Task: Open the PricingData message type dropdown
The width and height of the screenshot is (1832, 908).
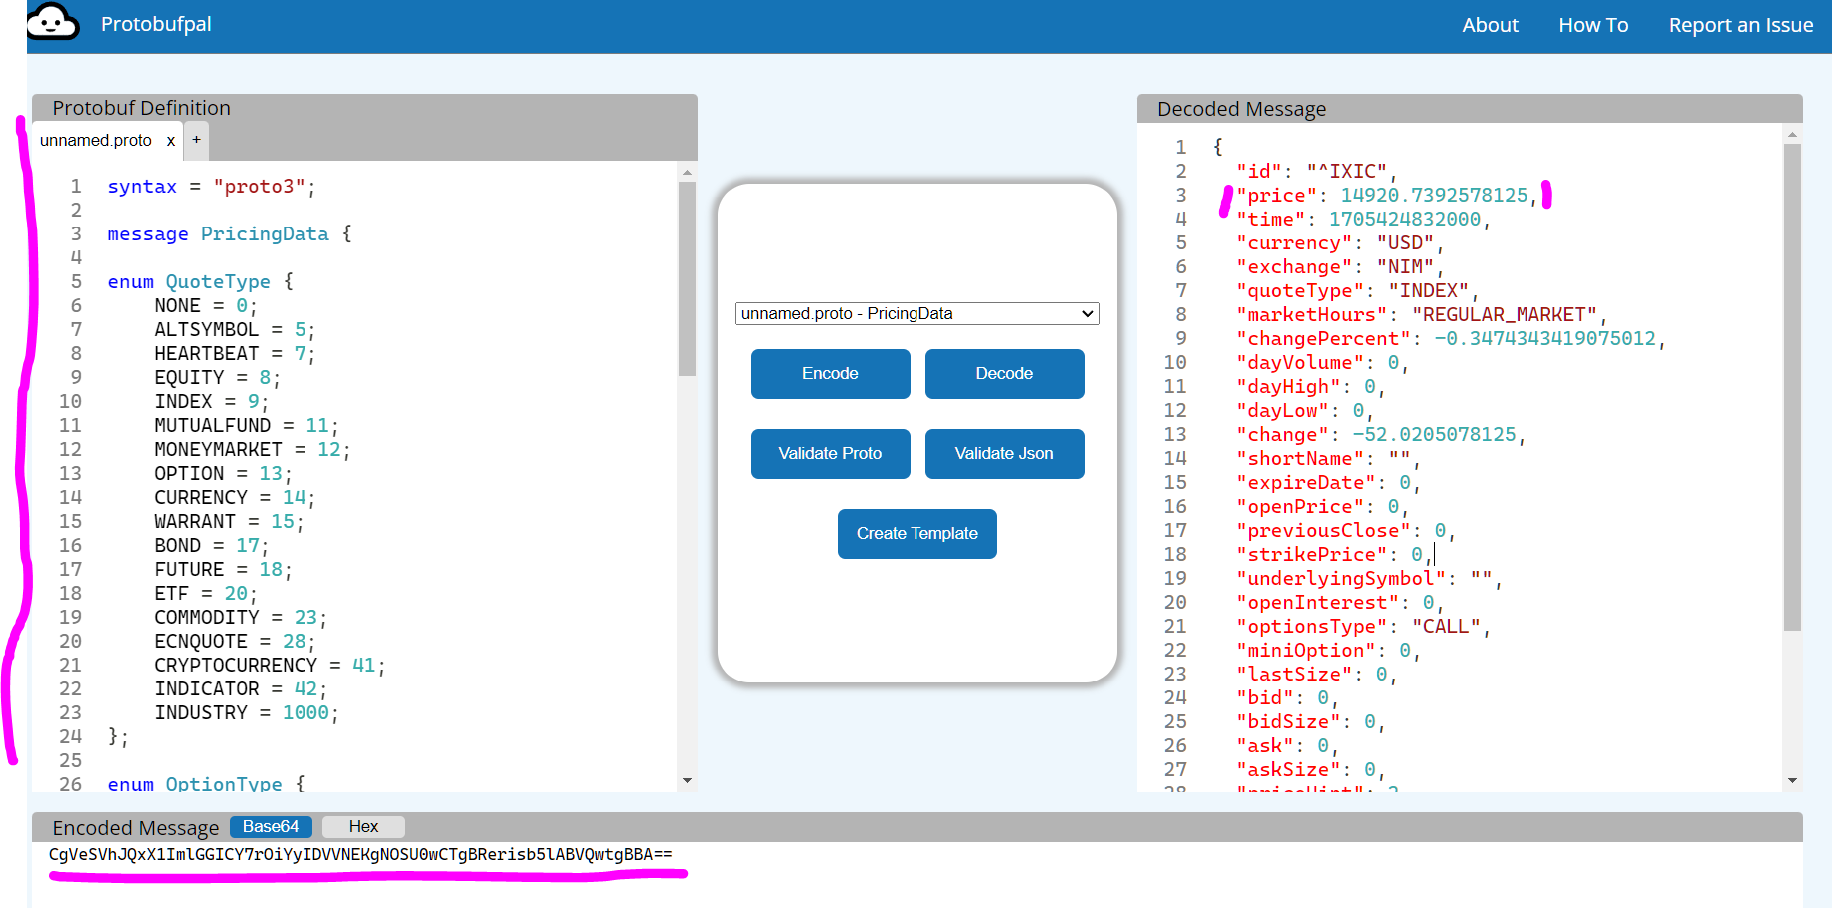Action: (x=916, y=313)
